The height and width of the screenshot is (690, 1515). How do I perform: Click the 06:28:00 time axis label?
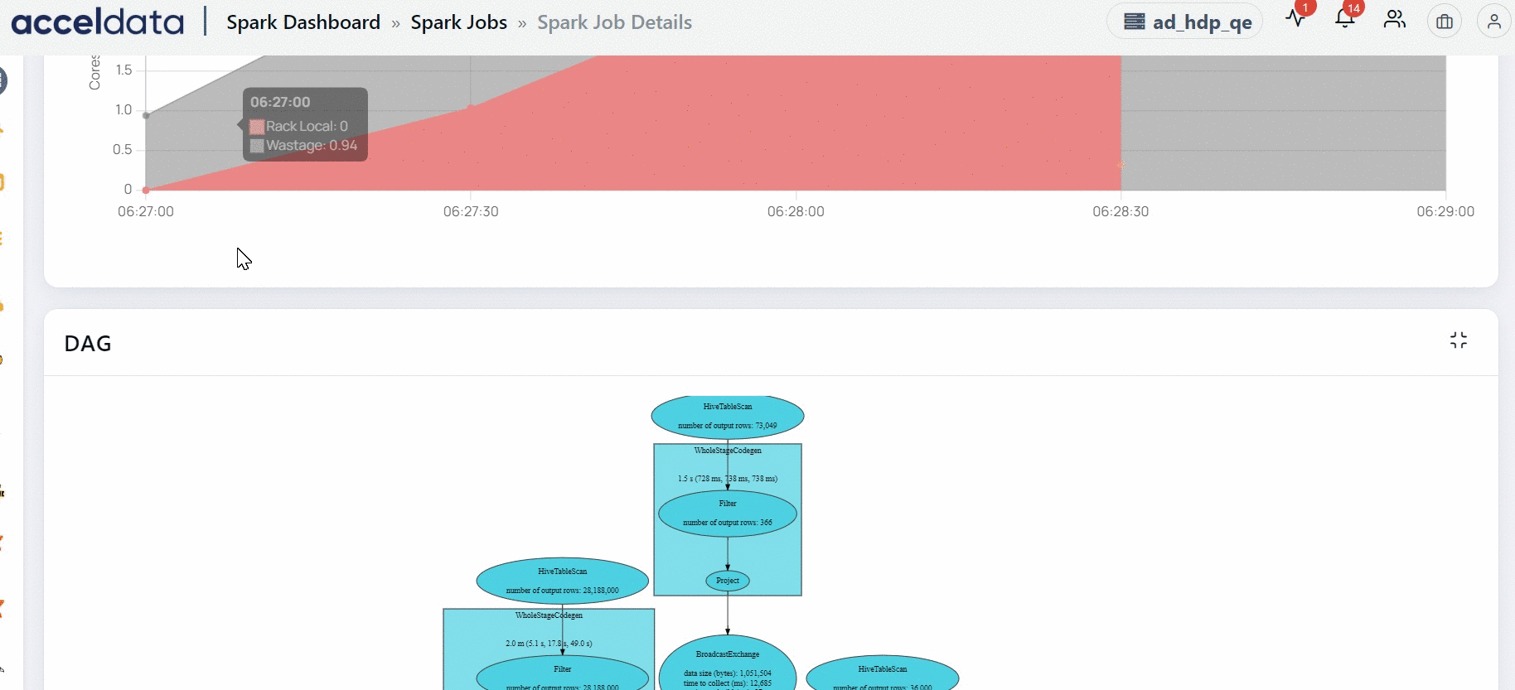(796, 211)
